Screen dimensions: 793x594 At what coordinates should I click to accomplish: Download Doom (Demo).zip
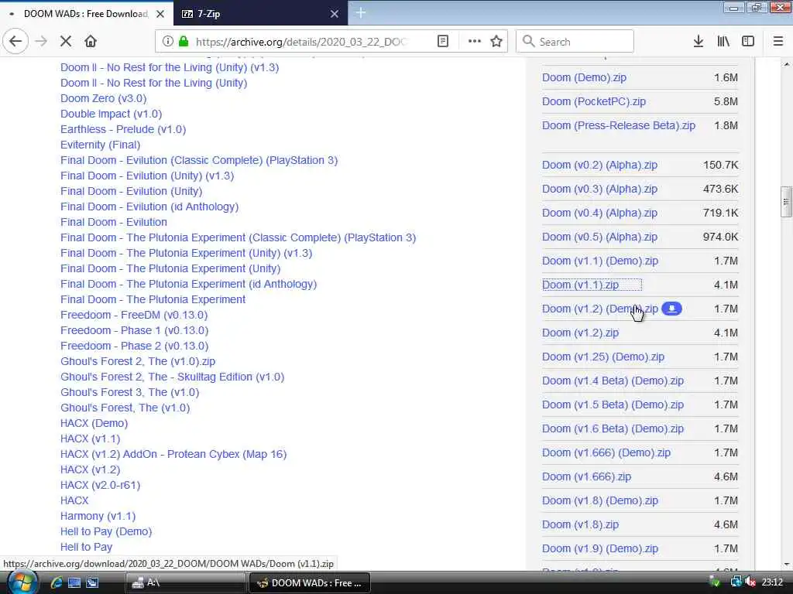click(584, 78)
